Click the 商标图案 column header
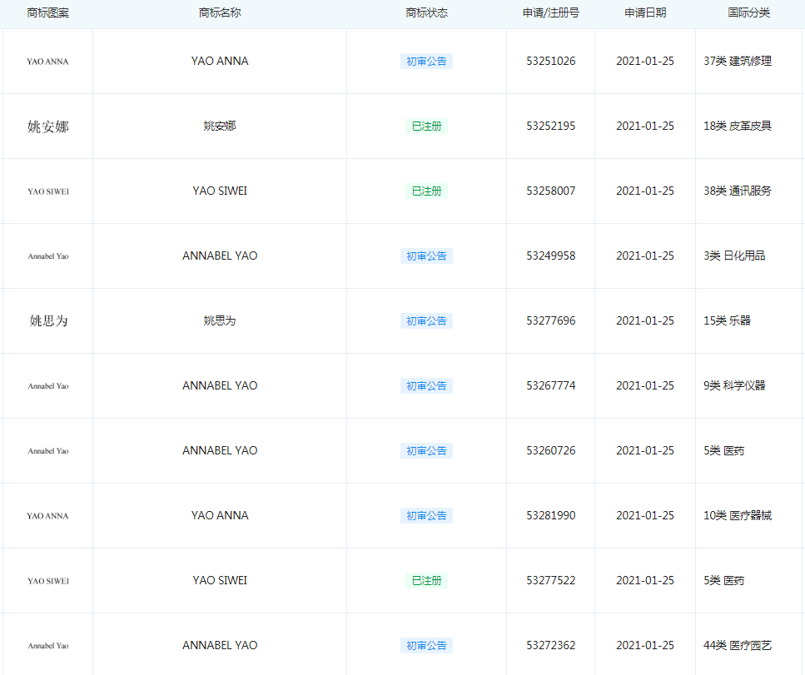This screenshot has width=805, height=675. 47,12
